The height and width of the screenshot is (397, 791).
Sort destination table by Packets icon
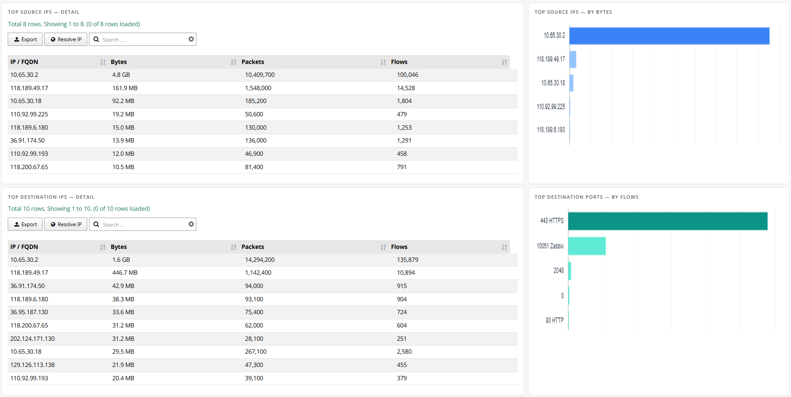(383, 247)
